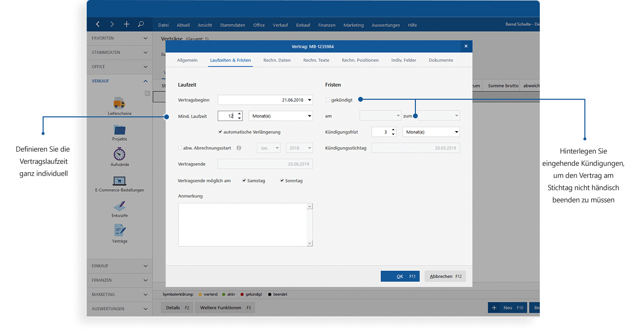Click the Abbrechen button

click(x=445, y=276)
